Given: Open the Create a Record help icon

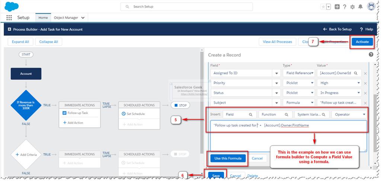Looking at the screenshot, I should click(371, 55).
